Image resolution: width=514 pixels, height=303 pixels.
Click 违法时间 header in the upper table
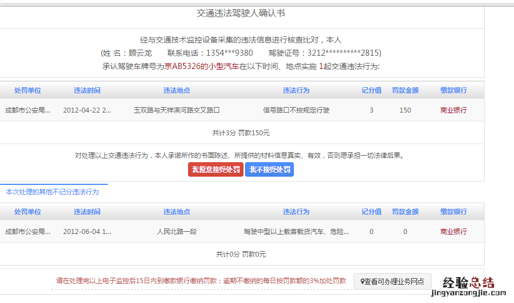pos(87,91)
